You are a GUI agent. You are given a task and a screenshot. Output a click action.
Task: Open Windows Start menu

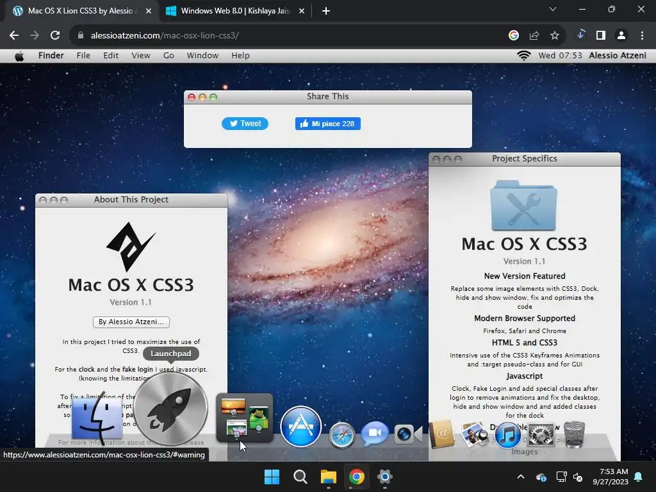tap(272, 477)
